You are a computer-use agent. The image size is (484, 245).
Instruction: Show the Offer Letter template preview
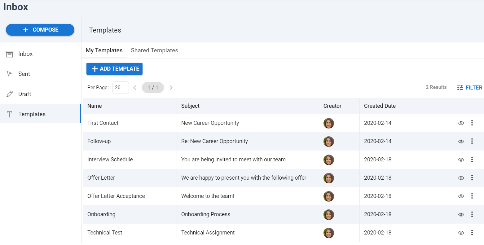(461, 178)
